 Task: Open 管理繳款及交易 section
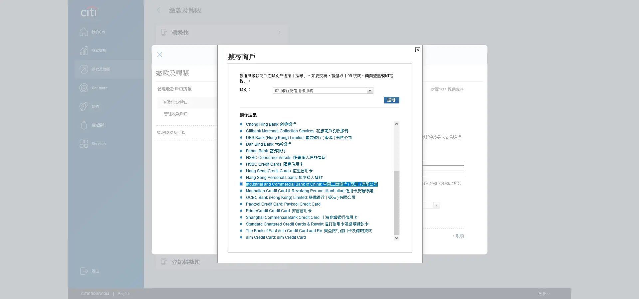pos(171,133)
